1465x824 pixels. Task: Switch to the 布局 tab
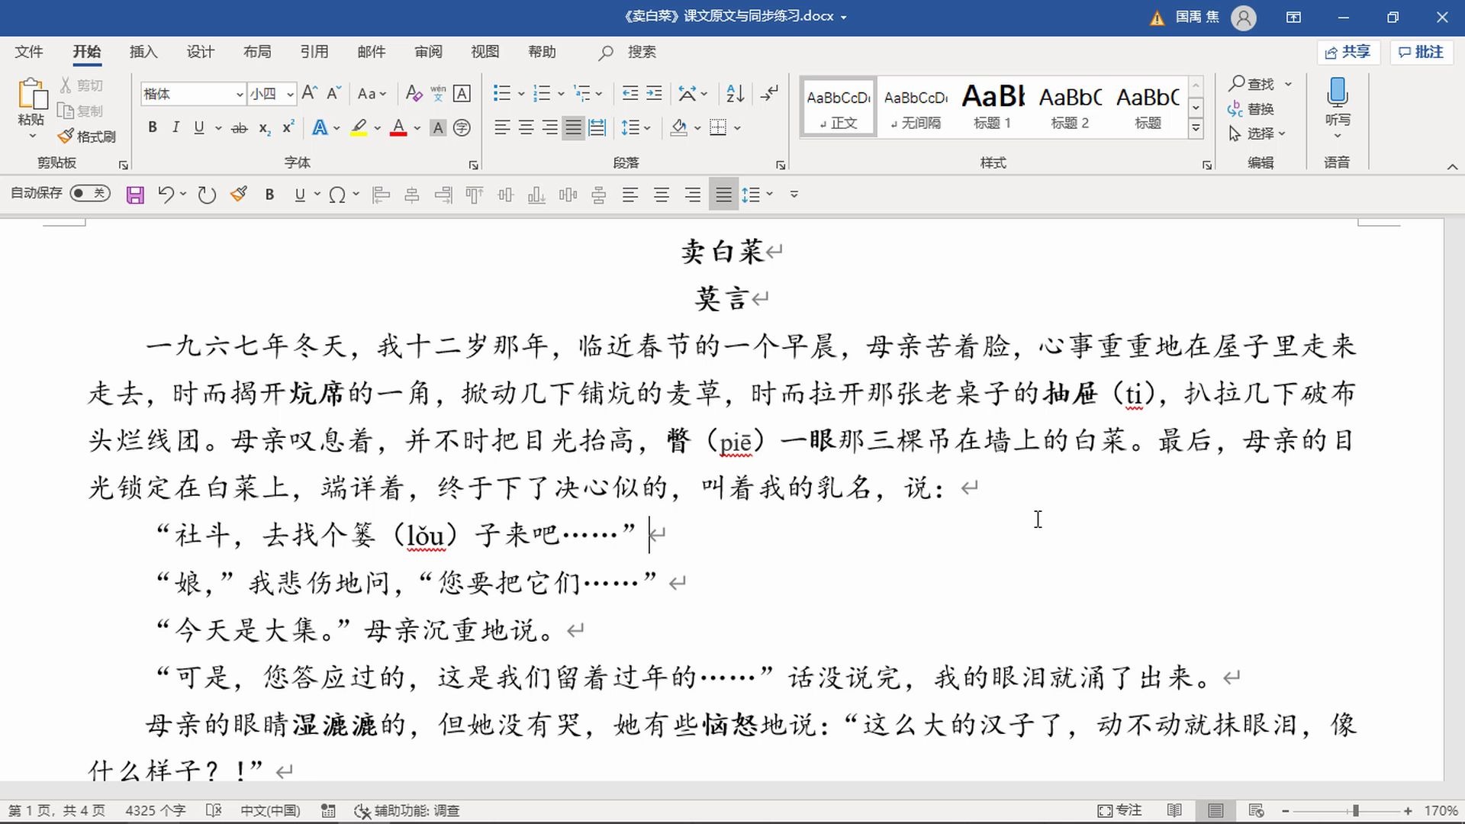[x=257, y=52]
